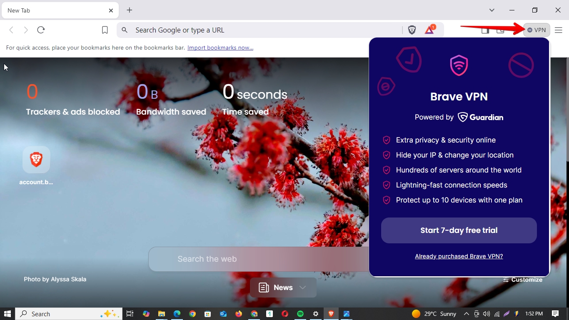569x320 pixels.
Task: Open Outlook from the taskbar
Action: (223, 314)
